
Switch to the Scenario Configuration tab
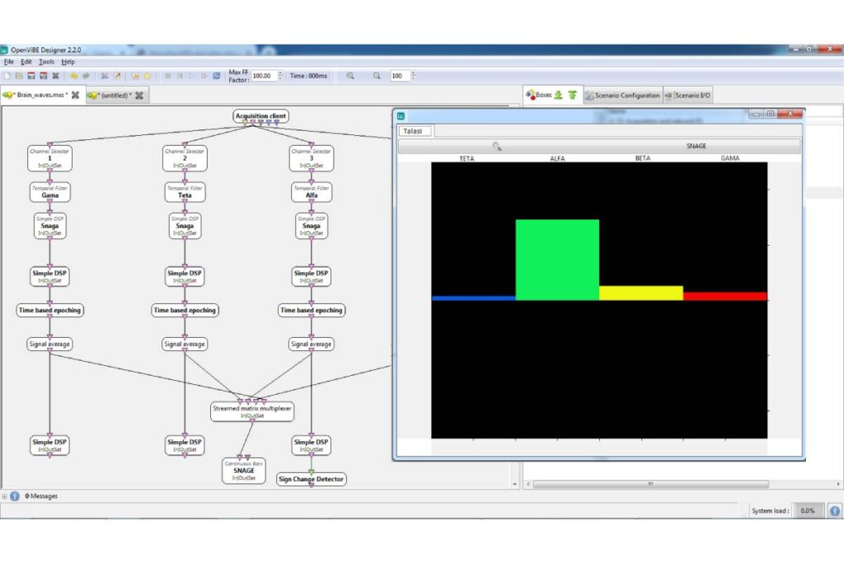[x=622, y=96]
